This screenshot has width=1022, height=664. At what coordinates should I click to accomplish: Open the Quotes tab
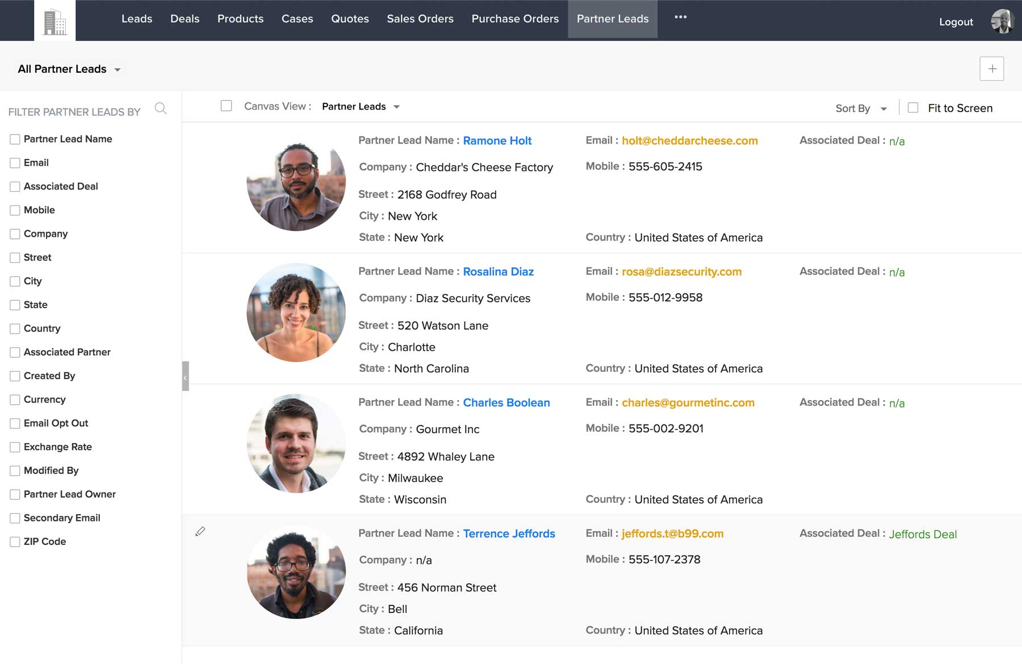pyautogui.click(x=350, y=19)
